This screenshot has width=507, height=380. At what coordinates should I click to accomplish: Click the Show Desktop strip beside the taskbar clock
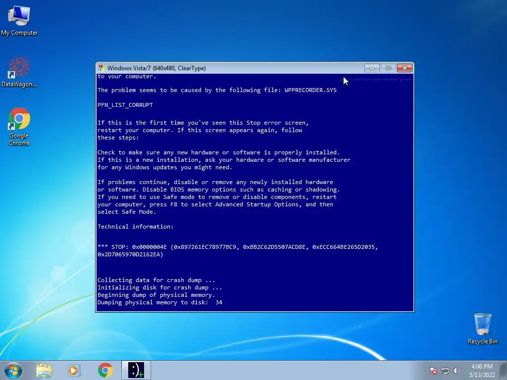click(x=504, y=370)
